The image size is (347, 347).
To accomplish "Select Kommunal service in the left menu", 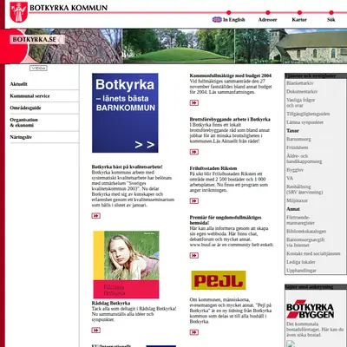I will coord(29,96).
